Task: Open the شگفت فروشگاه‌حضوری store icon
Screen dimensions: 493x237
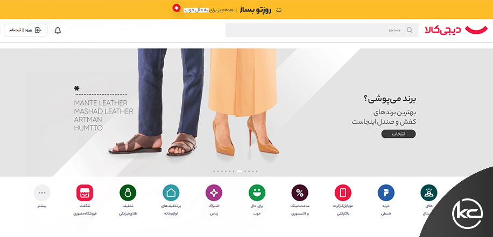Action: [84, 192]
